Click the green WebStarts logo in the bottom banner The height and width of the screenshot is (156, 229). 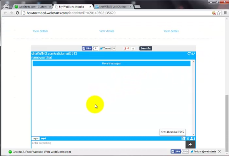tap(10, 152)
